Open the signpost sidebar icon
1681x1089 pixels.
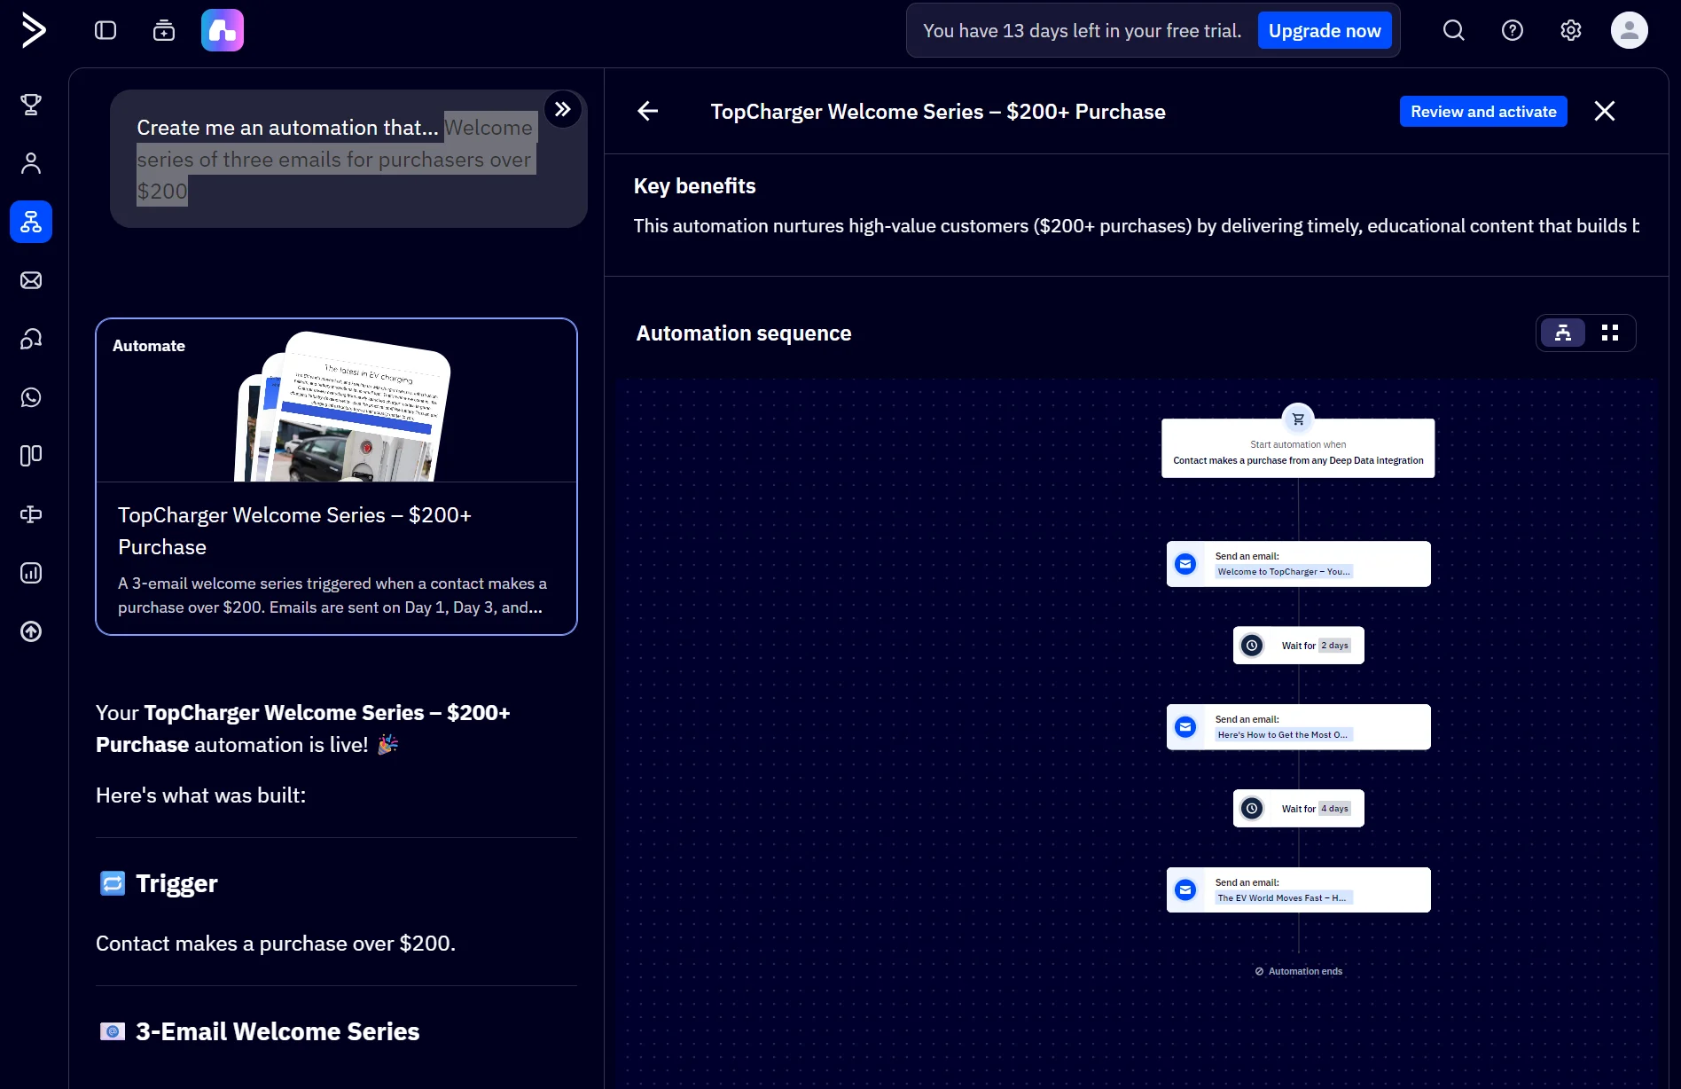point(31,514)
